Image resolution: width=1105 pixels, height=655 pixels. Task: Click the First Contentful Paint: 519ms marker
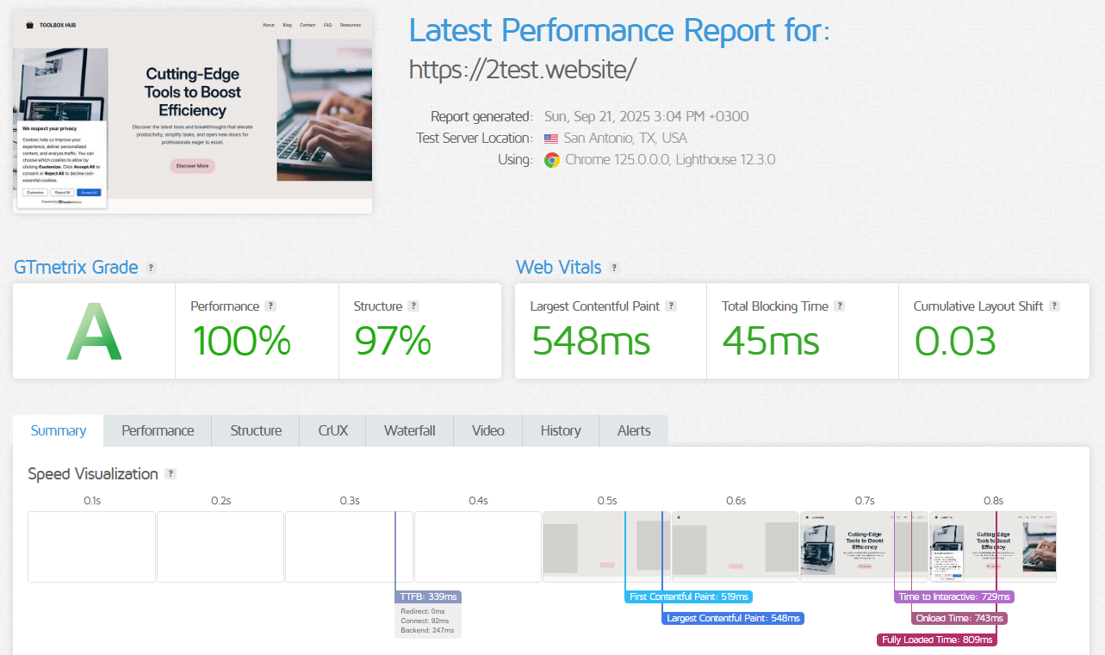click(689, 596)
